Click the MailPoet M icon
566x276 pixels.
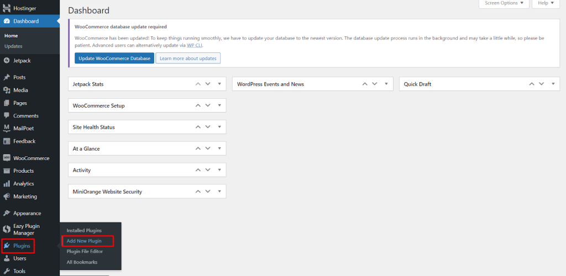pyautogui.click(x=7, y=128)
